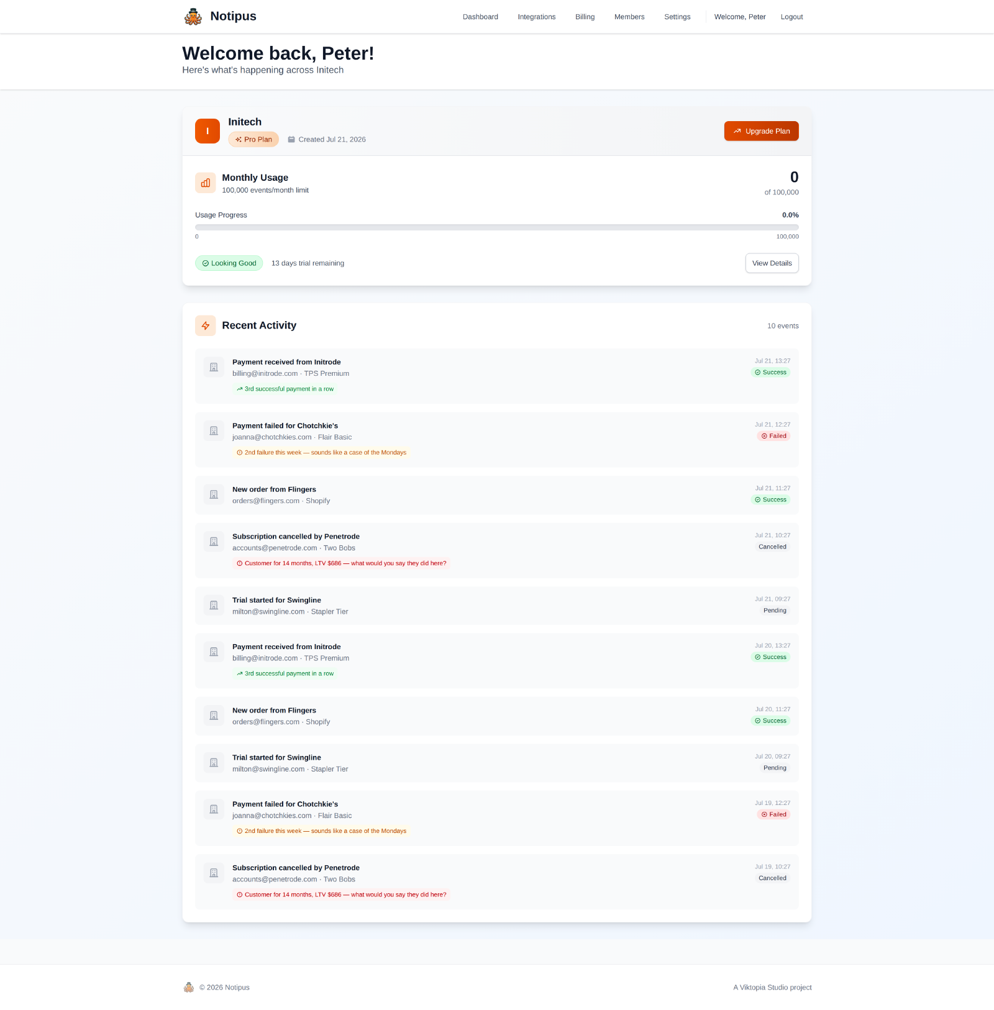Click the Failed badge on Jul 21, 12:27 event
This screenshot has height=1010, width=994.
[774, 436]
